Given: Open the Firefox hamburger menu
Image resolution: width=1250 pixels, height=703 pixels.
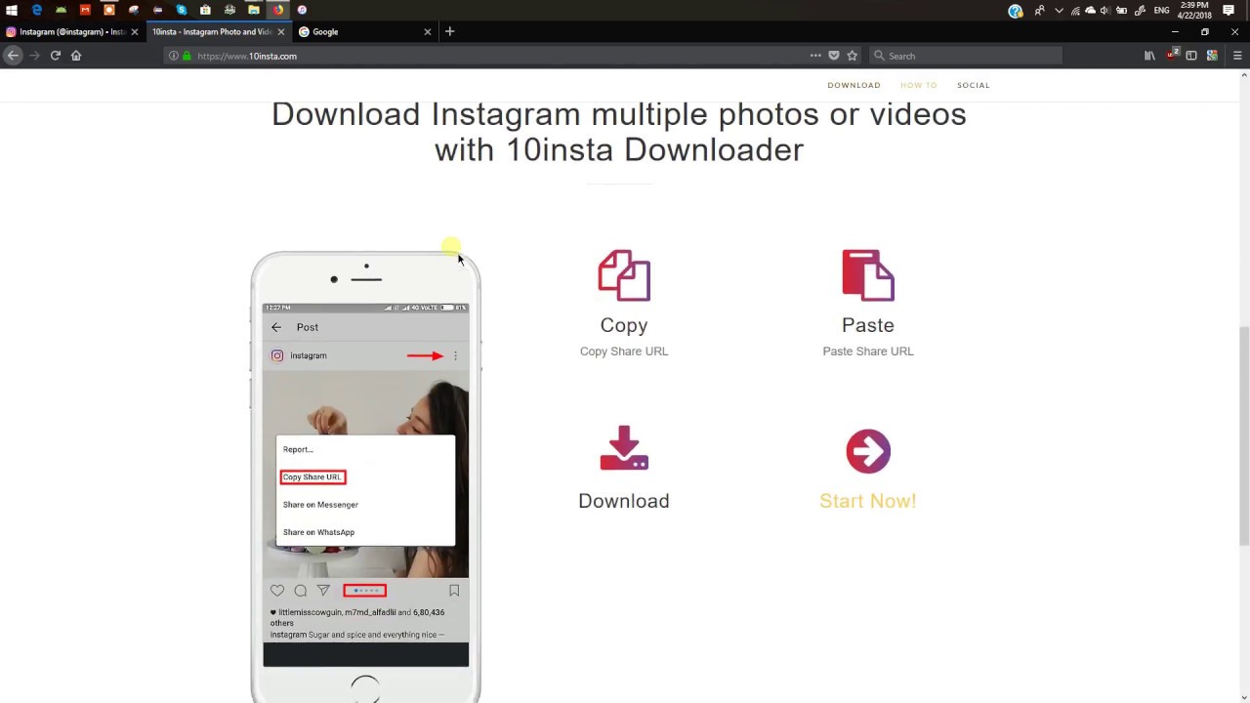Looking at the screenshot, I should pos(1237,56).
